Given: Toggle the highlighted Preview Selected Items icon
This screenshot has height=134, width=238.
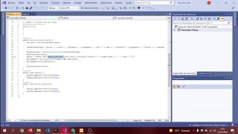Looking at the screenshot, I should 222,19.
